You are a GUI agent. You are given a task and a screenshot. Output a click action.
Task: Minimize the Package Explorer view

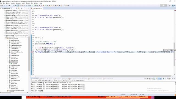click(26, 8)
